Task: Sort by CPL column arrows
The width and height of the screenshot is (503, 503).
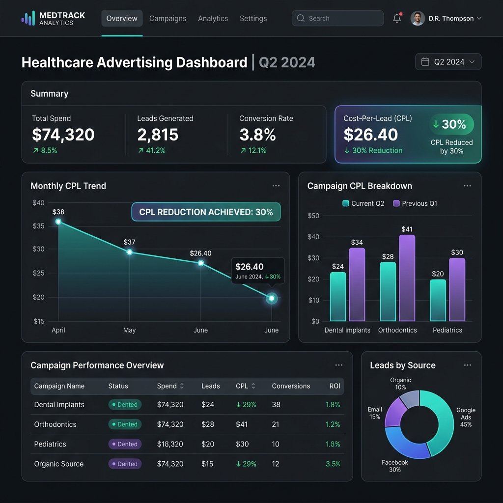Action: 253,386
